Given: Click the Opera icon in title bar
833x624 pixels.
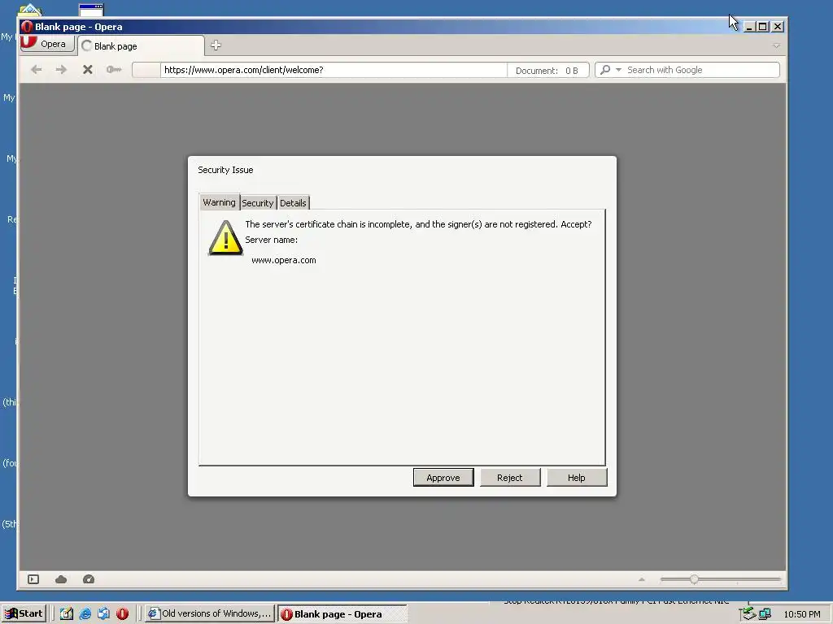Looking at the screenshot, I should point(27,27).
